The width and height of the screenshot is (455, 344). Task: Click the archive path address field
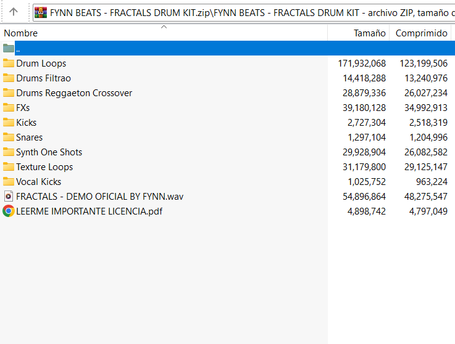[x=244, y=13]
